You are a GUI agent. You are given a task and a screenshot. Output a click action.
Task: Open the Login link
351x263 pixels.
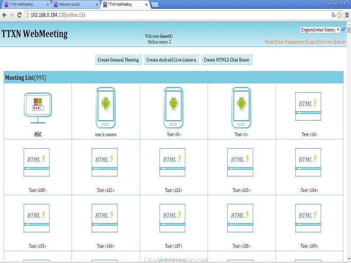tap(312, 42)
